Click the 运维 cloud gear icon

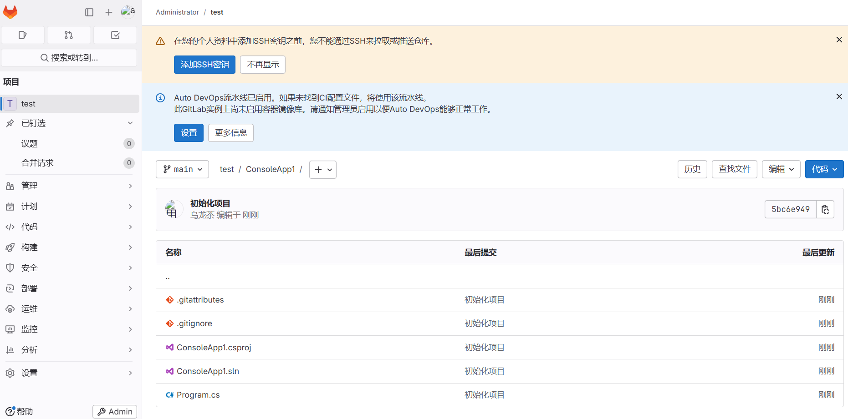point(10,309)
